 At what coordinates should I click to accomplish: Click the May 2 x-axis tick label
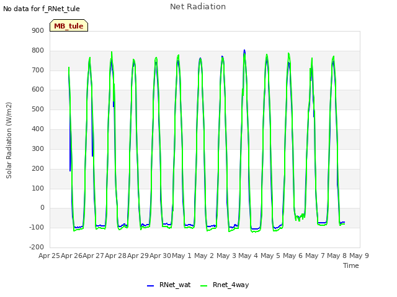pyautogui.click(x=204, y=256)
